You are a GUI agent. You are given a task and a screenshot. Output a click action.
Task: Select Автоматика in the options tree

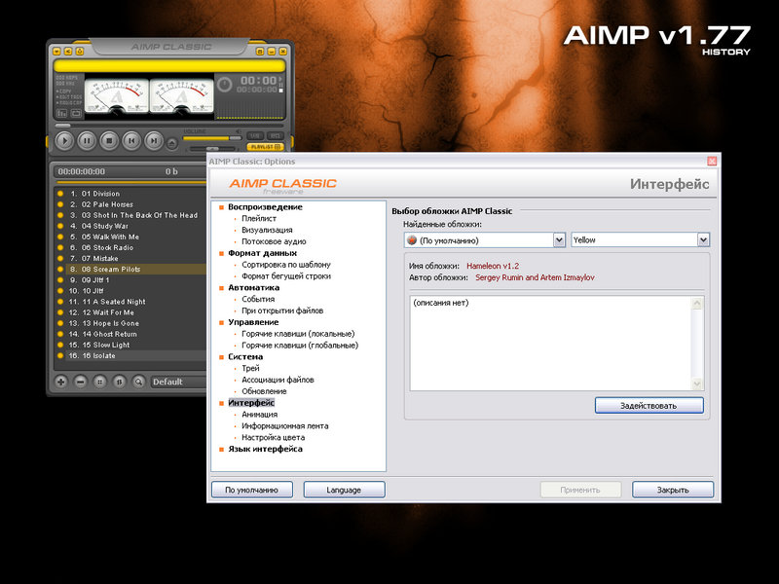pyautogui.click(x=254, y=287)
